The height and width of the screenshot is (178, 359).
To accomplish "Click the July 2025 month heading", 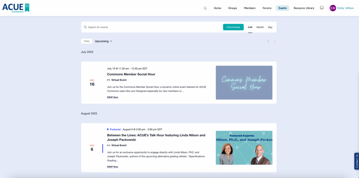I will (87, 52).
